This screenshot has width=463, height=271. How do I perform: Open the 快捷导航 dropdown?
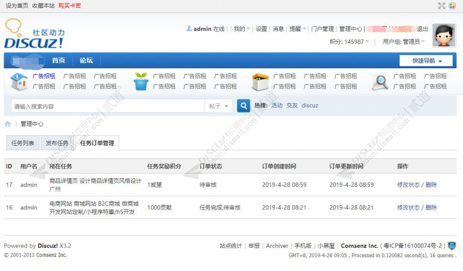[426, 61]
